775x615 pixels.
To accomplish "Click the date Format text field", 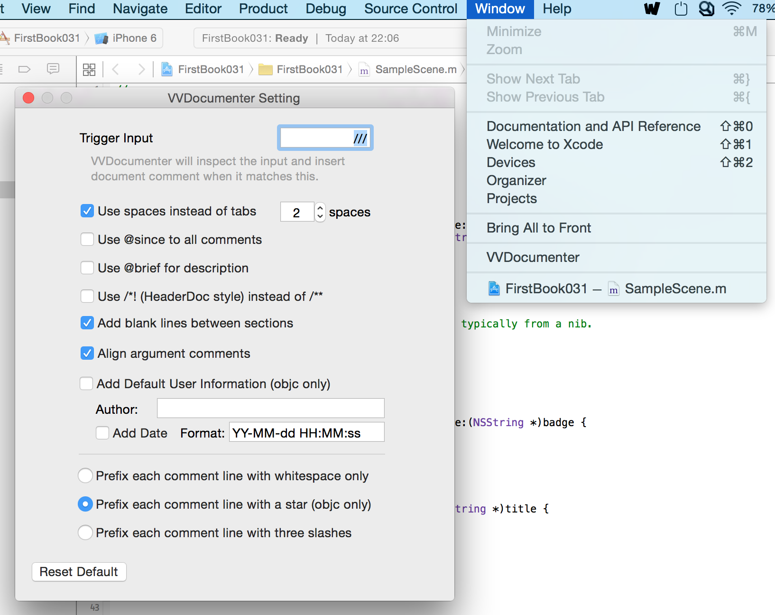I will pos(306,432).
